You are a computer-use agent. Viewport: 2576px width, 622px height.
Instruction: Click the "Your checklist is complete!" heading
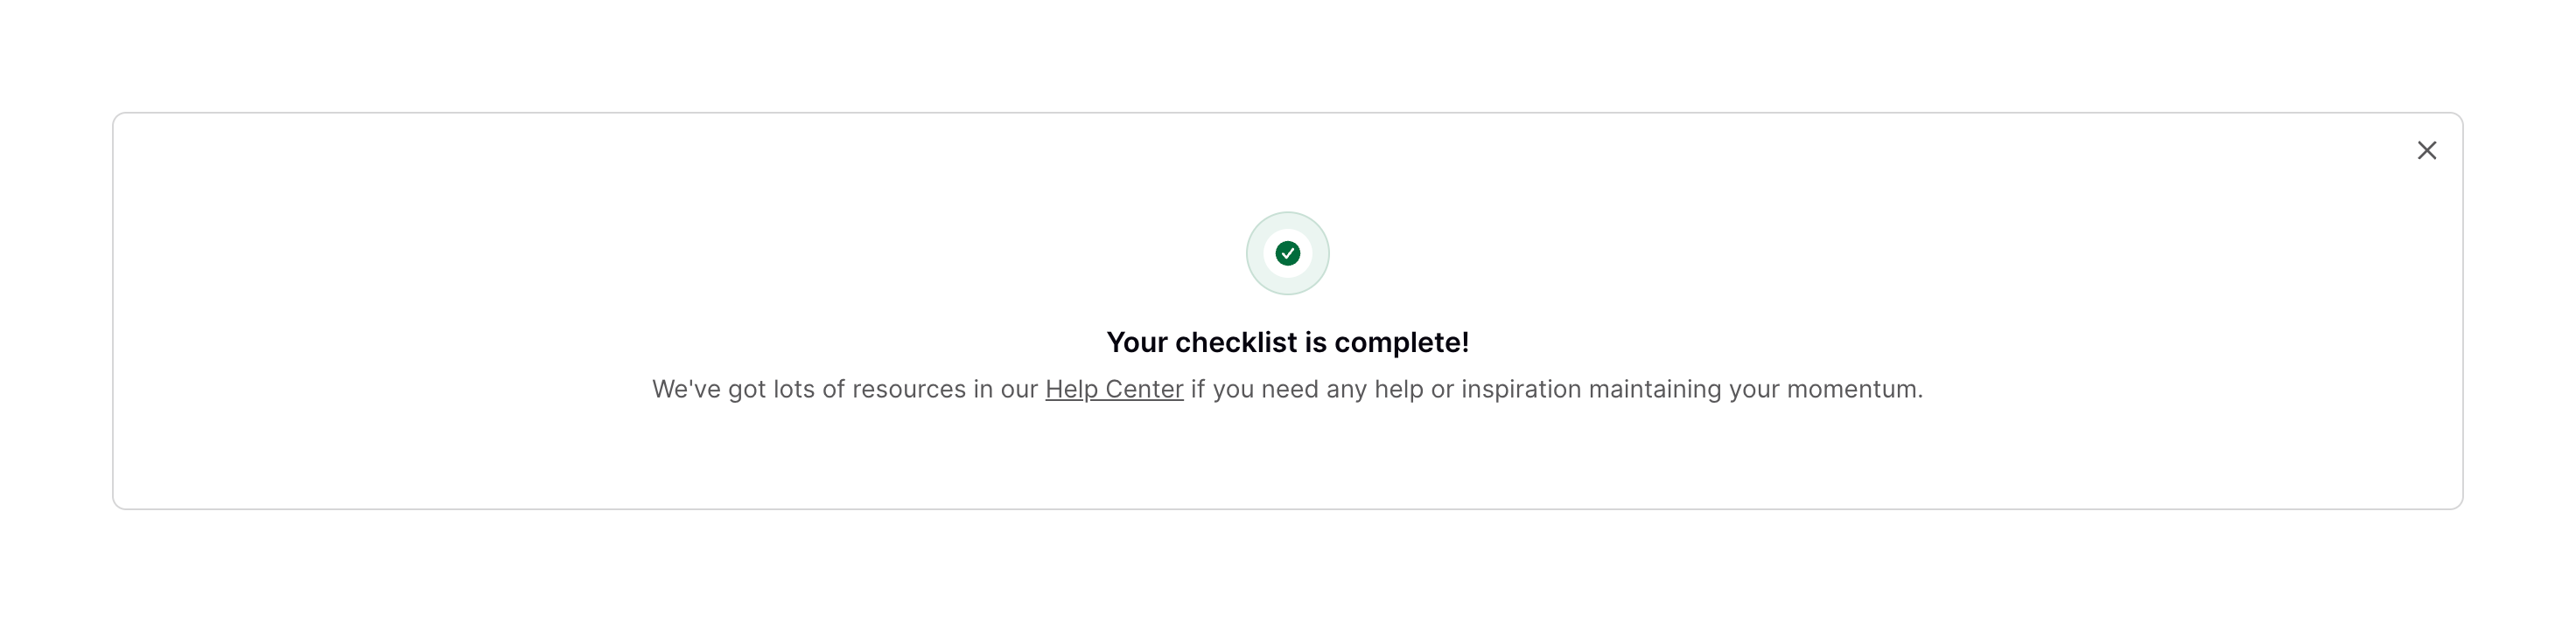click(x=1287, y=342)
